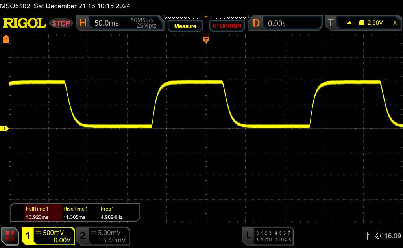Click the orange T marker at top-left of grid
403x248 pixels.
pyautogui.click(x=6, y=39)
